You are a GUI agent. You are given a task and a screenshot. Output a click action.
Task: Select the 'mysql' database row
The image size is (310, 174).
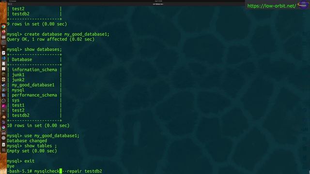click(34, 90)
